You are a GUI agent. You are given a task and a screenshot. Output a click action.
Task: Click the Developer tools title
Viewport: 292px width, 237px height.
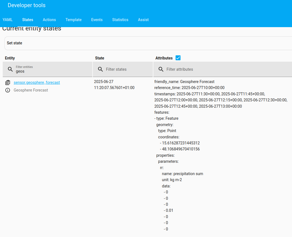[27, 5]
